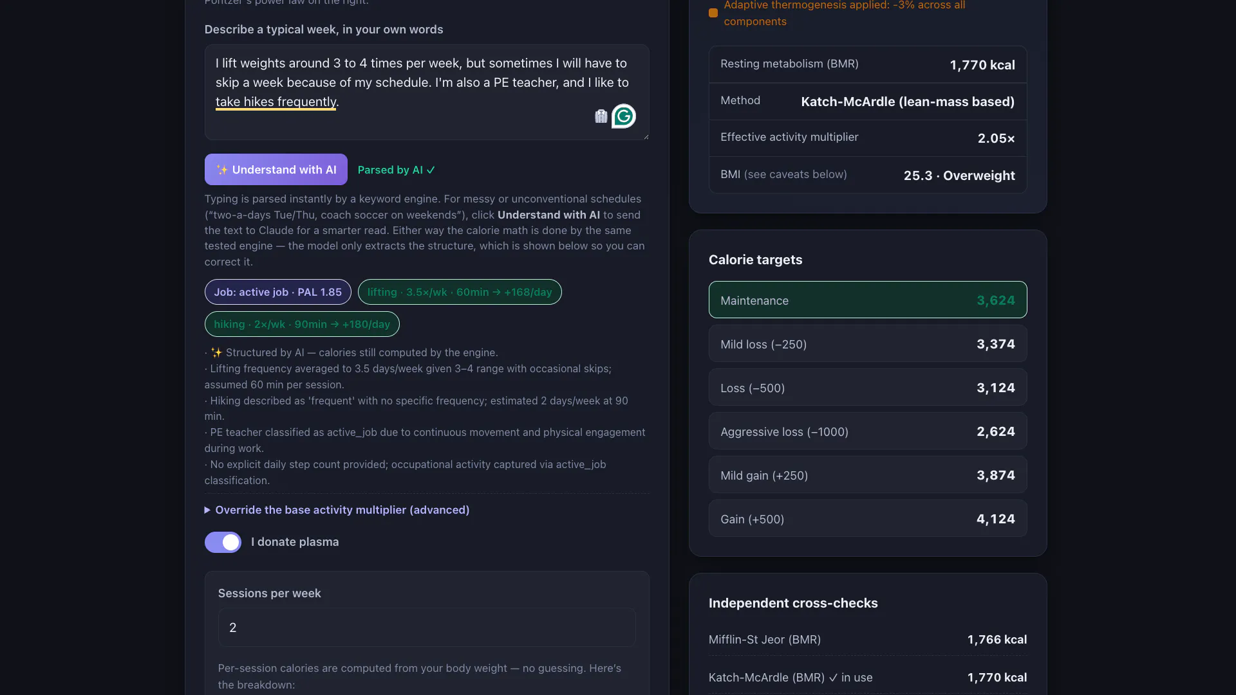Click the clipboard extension icon in the text area
This screenshot has width=1236, height=695.
(x=601, y=116)
